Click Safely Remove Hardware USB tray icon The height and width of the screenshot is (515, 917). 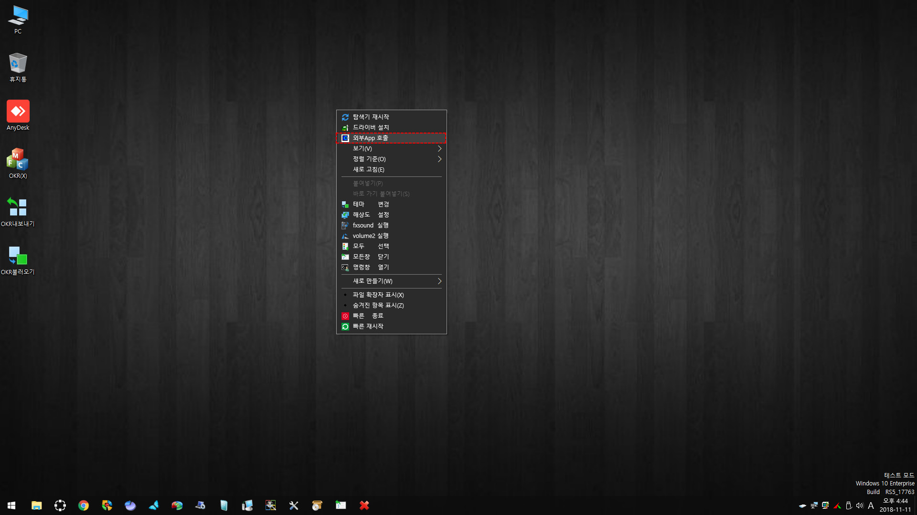[x=849, y=505]
